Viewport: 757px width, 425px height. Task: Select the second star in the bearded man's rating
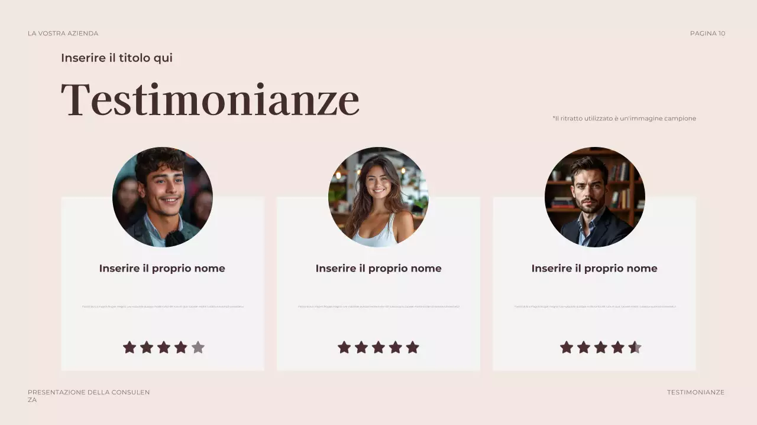tap(584, 347)
